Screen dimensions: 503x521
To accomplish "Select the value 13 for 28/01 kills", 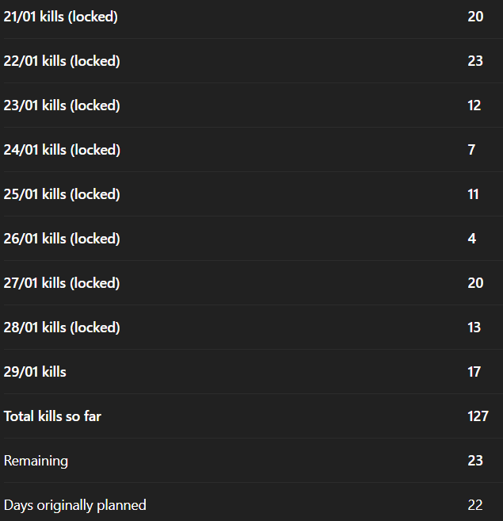I will (x=474, y=328).
